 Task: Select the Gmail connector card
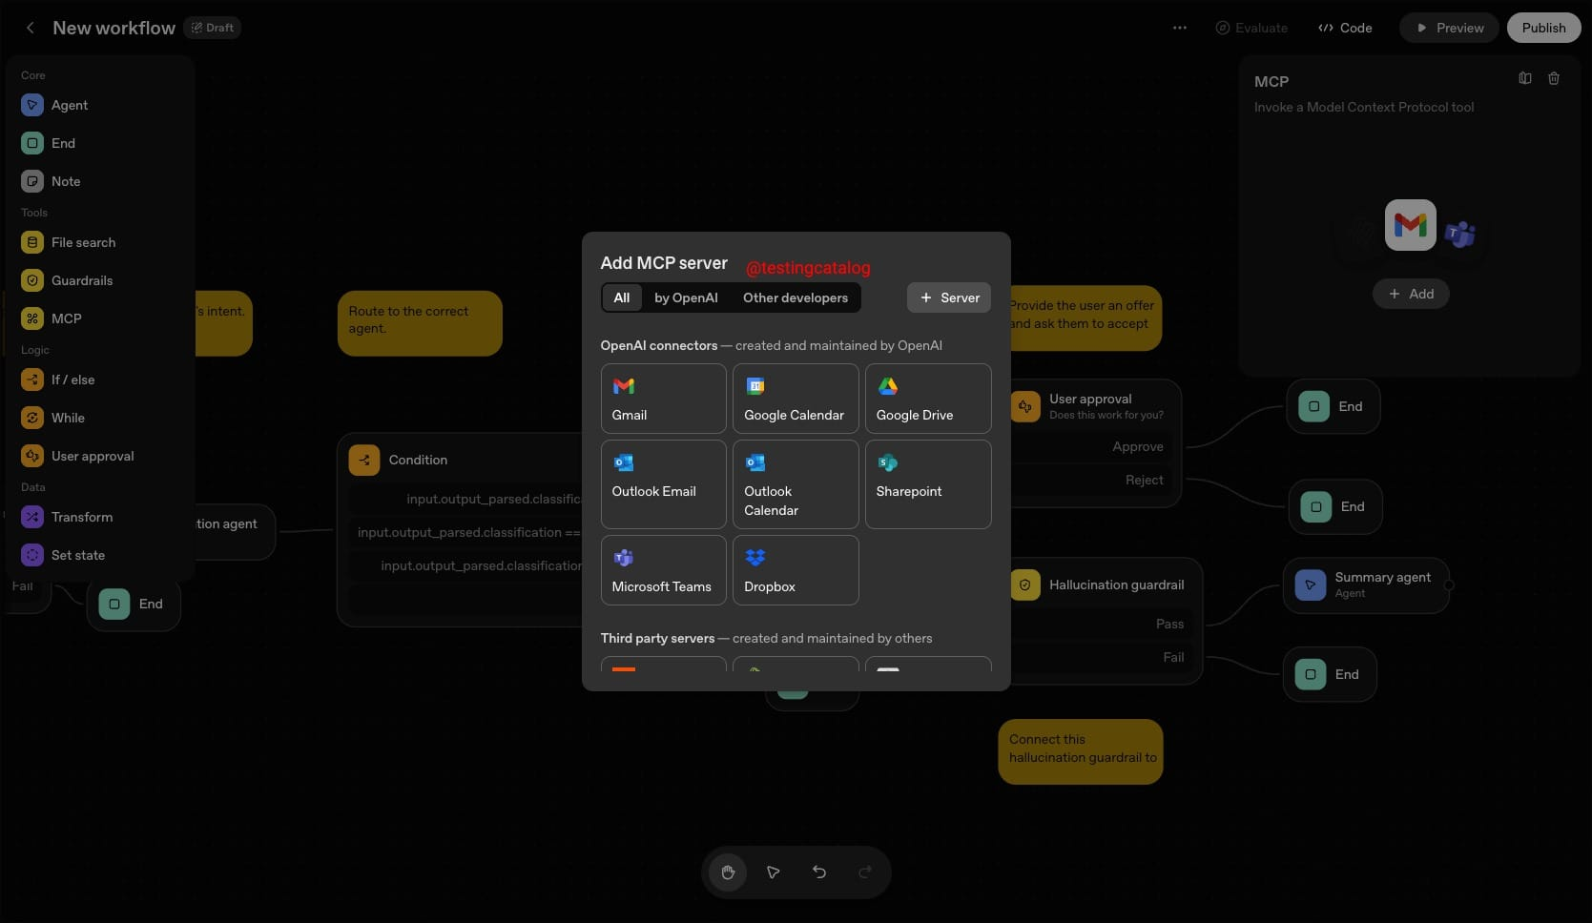663,399
